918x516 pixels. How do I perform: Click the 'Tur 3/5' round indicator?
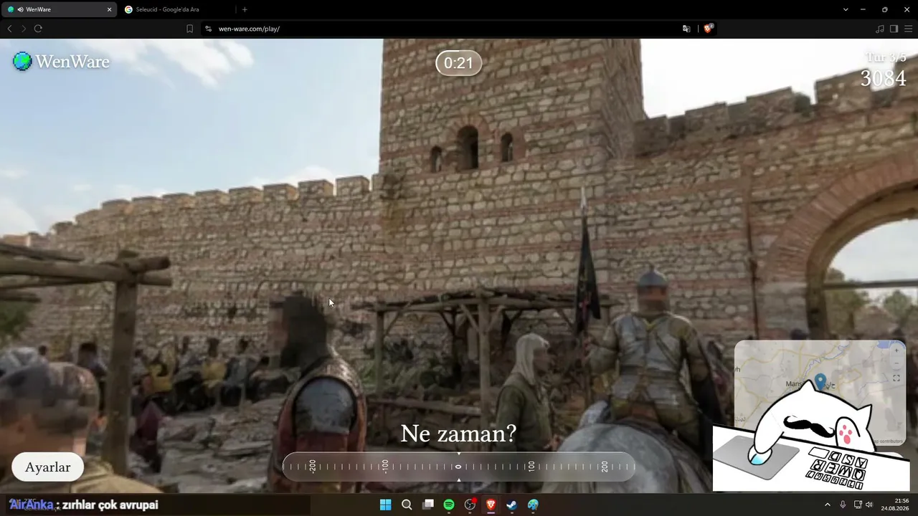(886, 57)
